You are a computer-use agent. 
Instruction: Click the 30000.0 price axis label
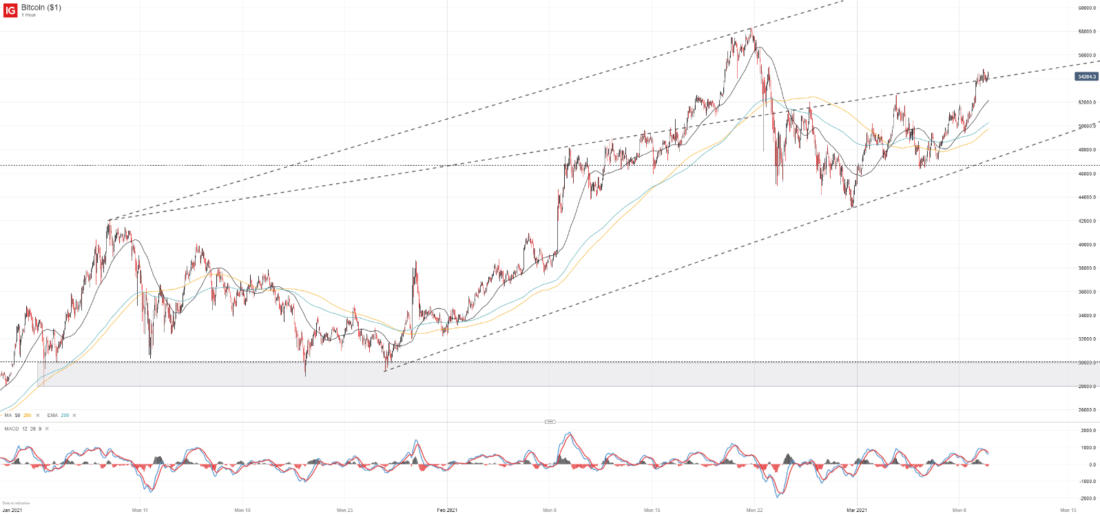(x=1087, y=363)
